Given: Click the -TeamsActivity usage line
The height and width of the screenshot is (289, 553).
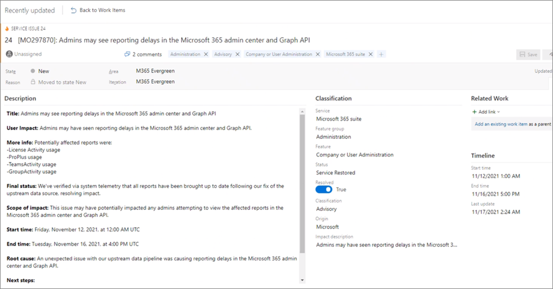Looking at the screenshot, I should pyautogui.click(x=32, y=164).
